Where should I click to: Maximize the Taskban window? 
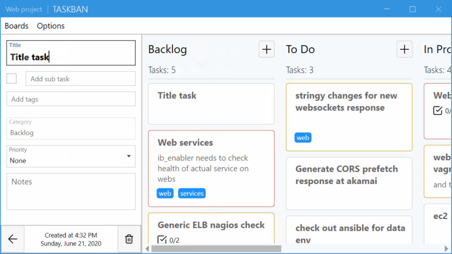coord(412,9)
